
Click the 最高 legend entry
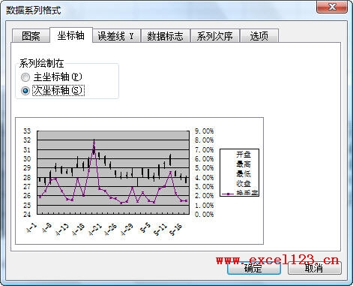click(244, 164)
